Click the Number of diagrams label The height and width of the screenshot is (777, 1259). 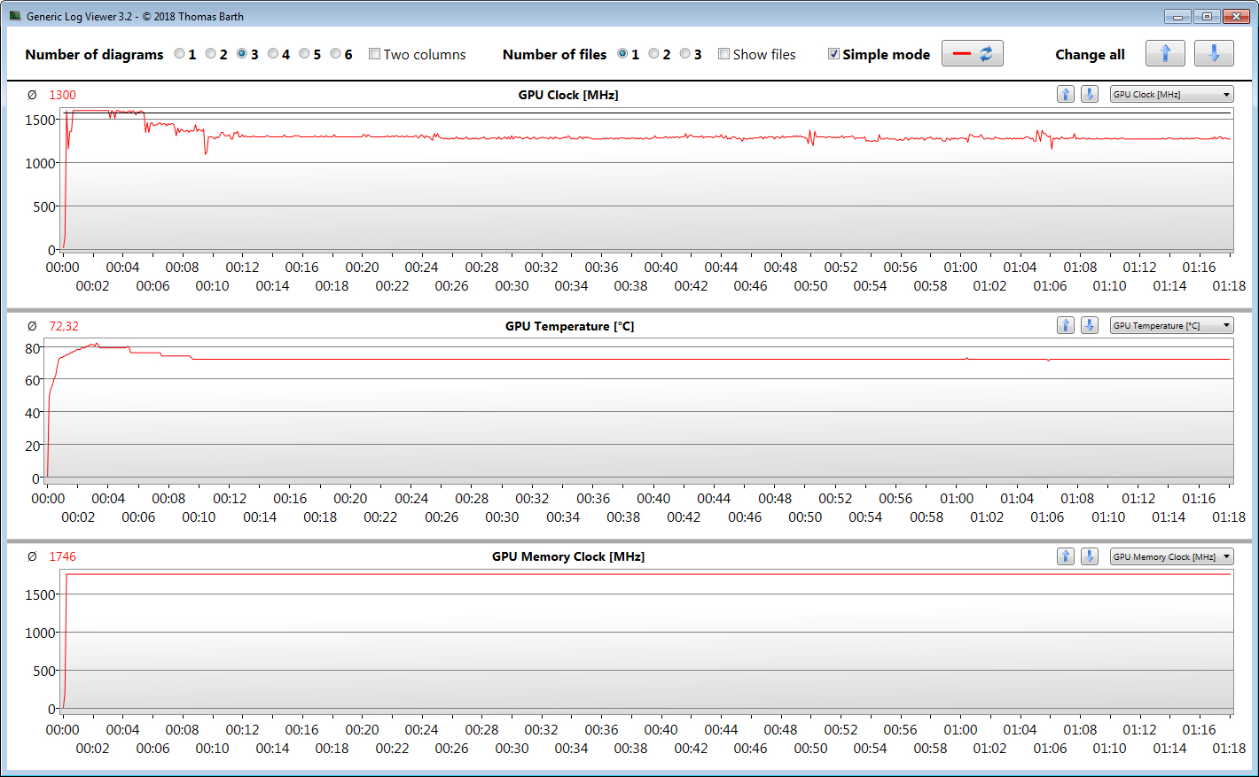(94, 54)
